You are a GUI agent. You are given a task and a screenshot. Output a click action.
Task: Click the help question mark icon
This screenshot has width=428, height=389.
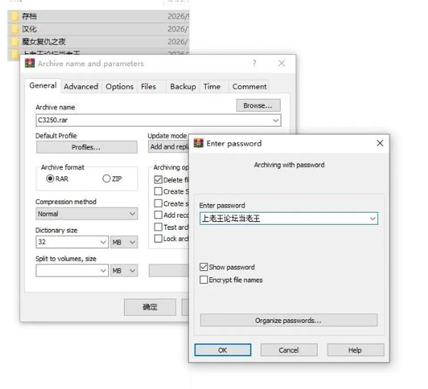click(255, 63)
